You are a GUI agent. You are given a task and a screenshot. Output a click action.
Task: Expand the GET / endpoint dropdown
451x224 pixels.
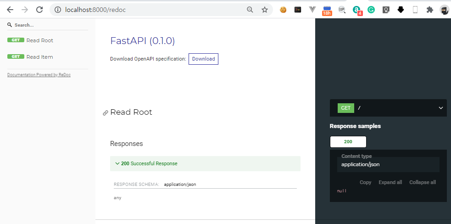388,108
